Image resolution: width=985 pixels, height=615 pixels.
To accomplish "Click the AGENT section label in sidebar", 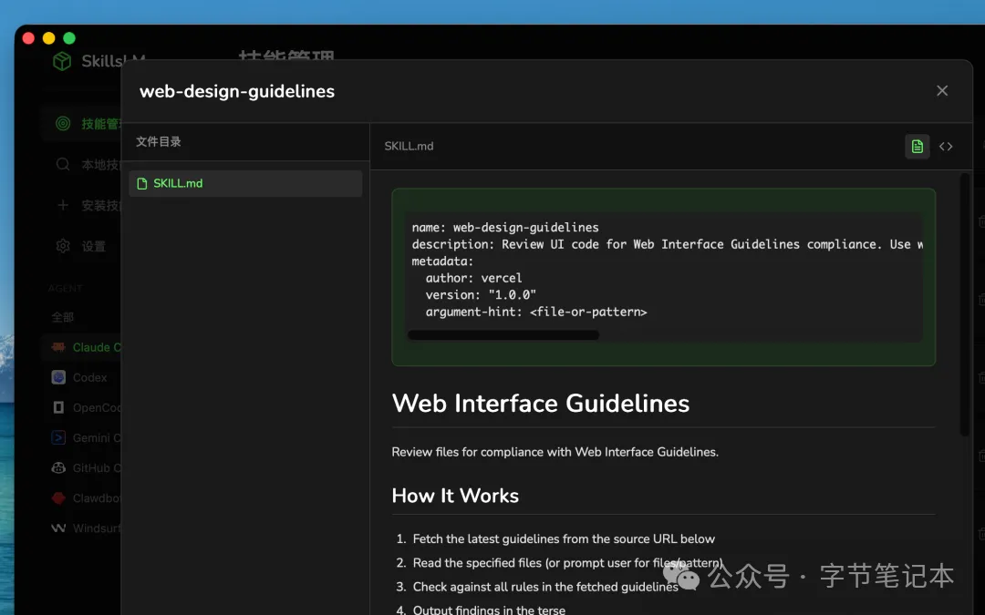I will point(65,288).
